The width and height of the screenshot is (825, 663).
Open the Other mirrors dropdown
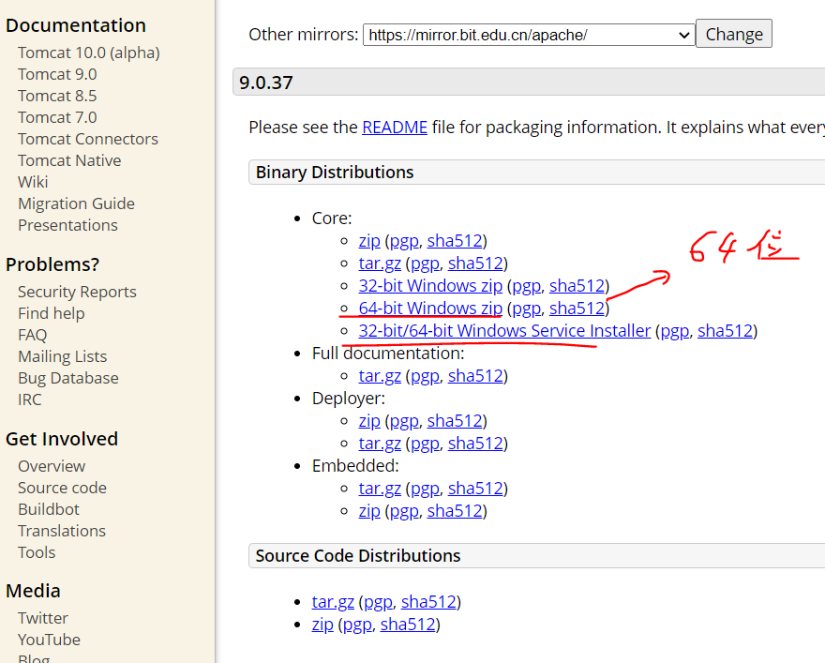[x=529, y=35]
